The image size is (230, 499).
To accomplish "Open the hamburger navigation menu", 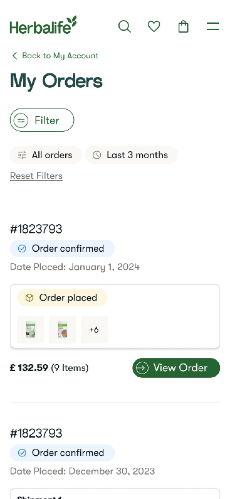I will (x=213, y=26).
